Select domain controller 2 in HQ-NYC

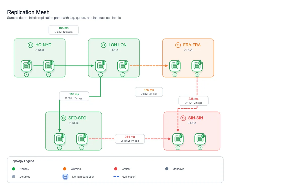coord(49,66)
